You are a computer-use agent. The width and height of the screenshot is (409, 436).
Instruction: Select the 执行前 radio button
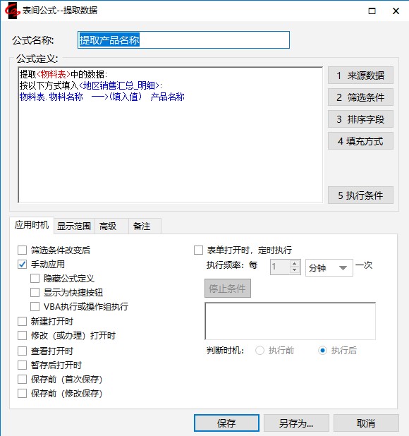[x=260, y=351]
